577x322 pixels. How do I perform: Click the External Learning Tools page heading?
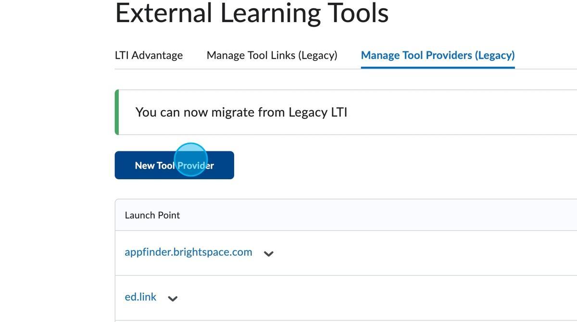coord(251,13)
